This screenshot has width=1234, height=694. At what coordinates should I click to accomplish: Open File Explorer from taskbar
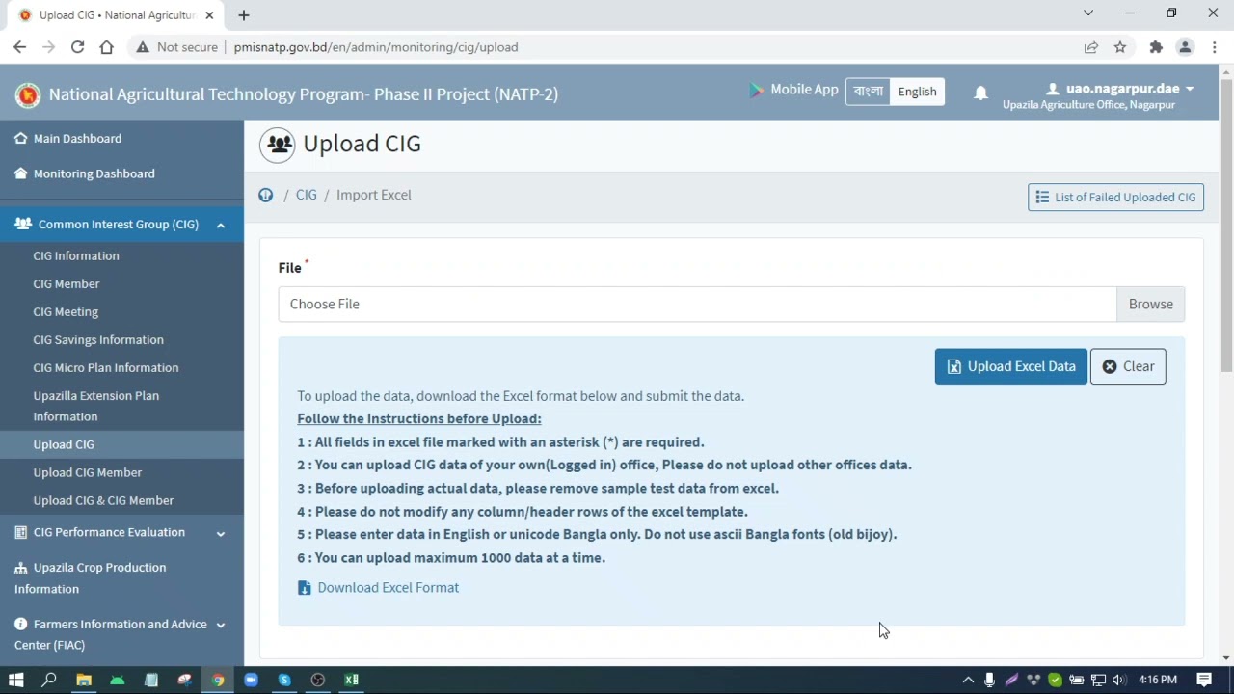[x=84, y=680]
